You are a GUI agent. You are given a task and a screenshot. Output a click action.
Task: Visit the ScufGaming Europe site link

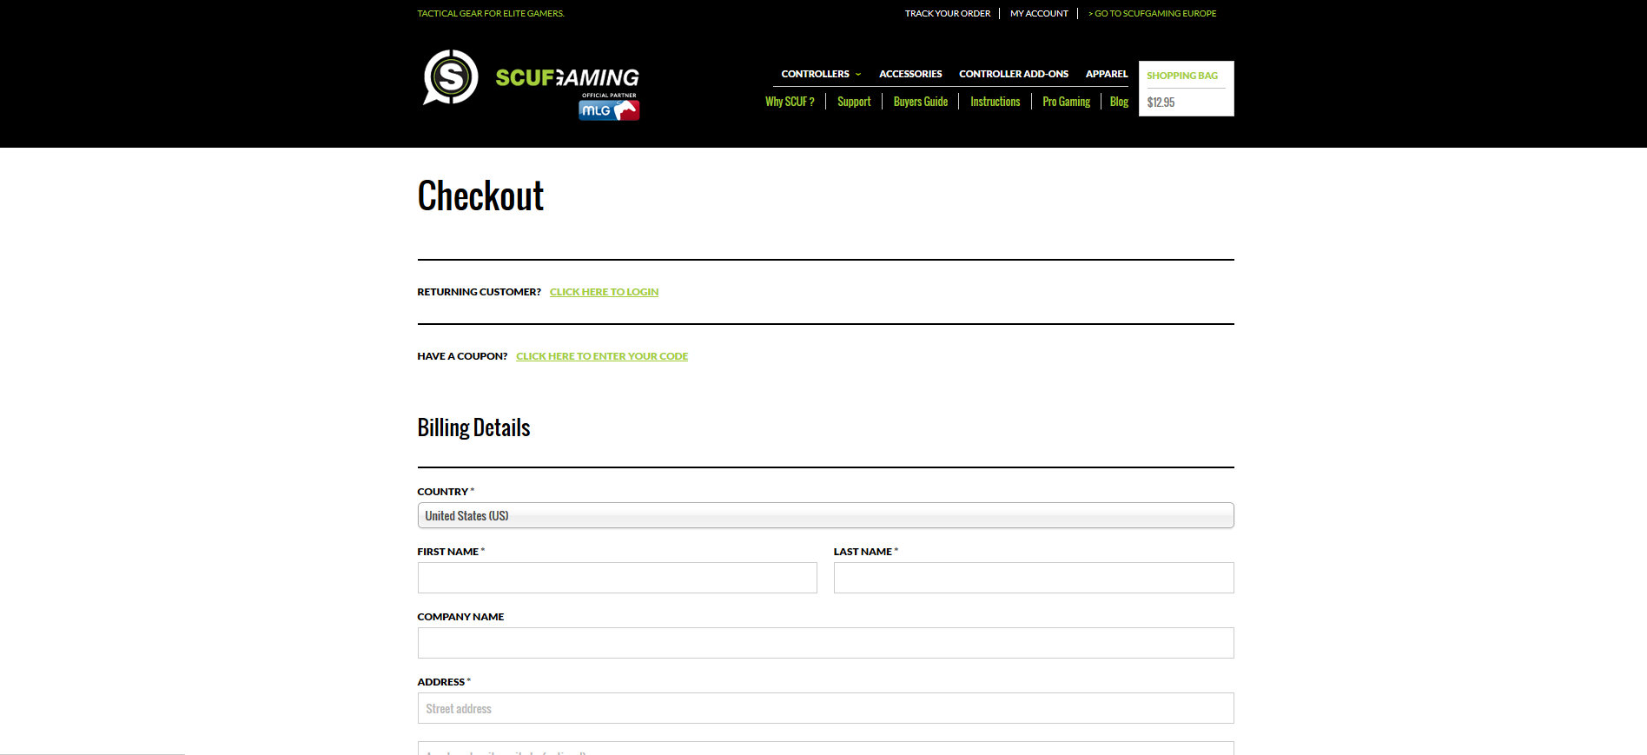click(x=1152, y=14)
